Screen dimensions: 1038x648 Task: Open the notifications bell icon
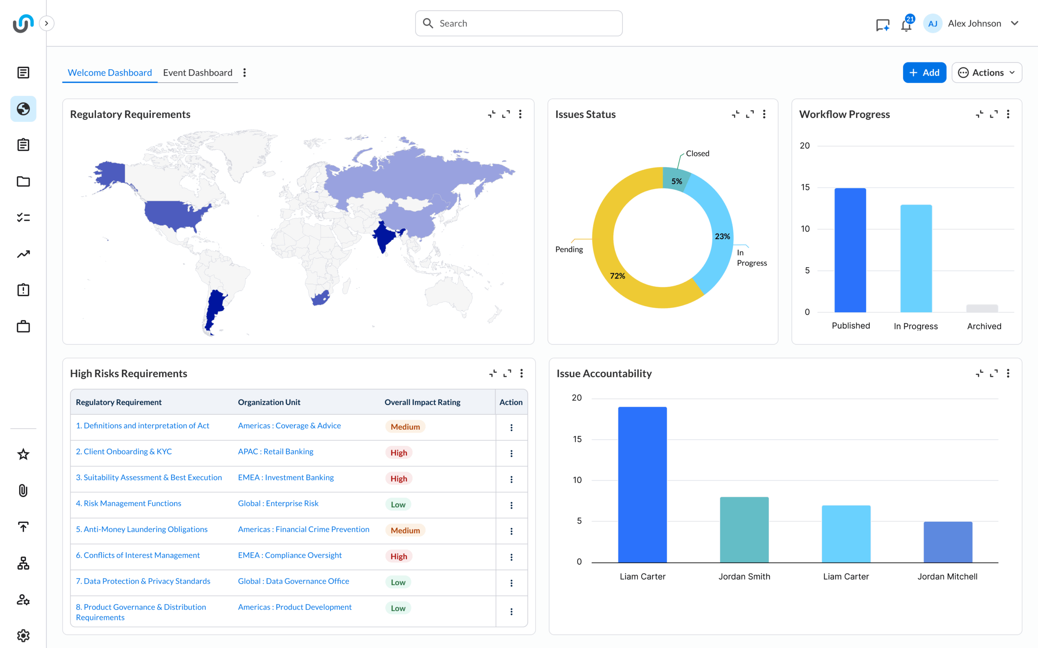click(906, 25)
